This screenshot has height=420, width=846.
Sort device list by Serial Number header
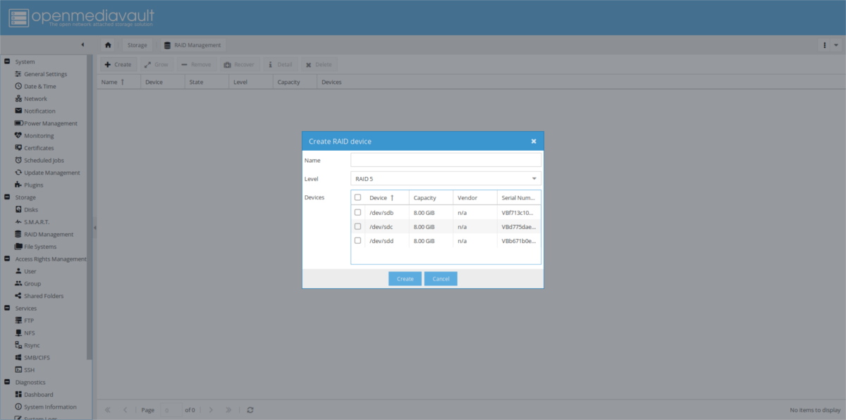click(x=519, y=197)
